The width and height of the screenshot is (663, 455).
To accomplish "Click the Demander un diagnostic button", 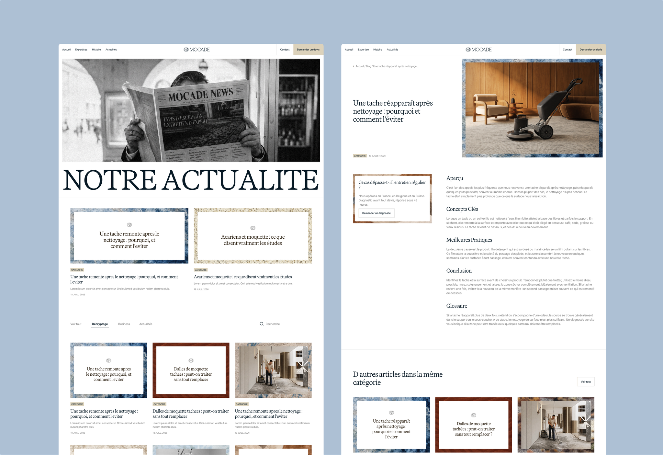I will 376,213.
